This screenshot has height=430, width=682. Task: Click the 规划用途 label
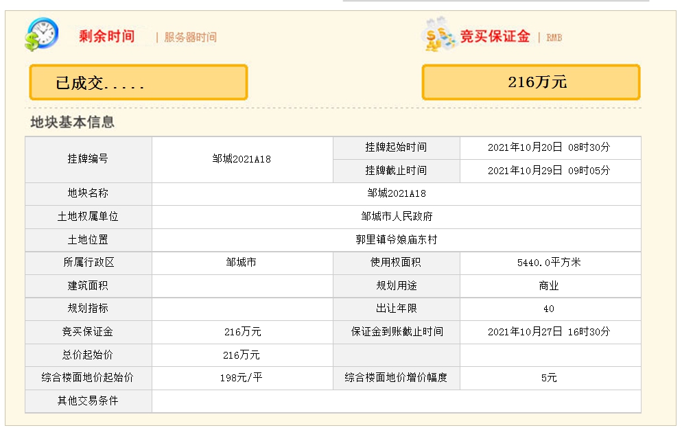click(x=397, y=286)
